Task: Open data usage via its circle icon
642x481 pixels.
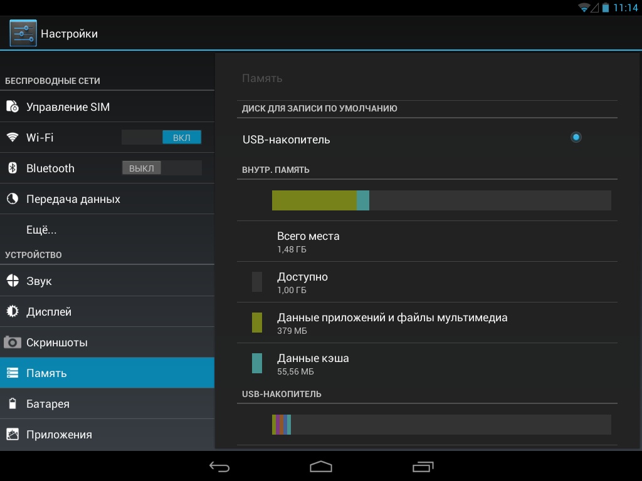Action: tap(13, 199)
